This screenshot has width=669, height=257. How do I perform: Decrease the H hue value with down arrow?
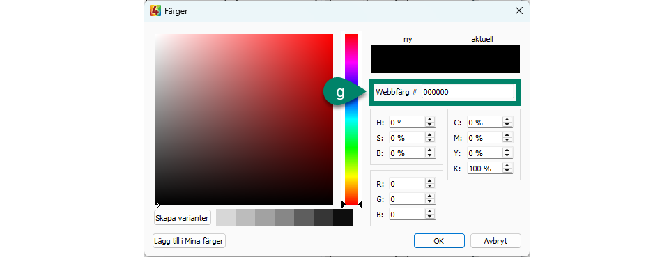coord(430,125)
